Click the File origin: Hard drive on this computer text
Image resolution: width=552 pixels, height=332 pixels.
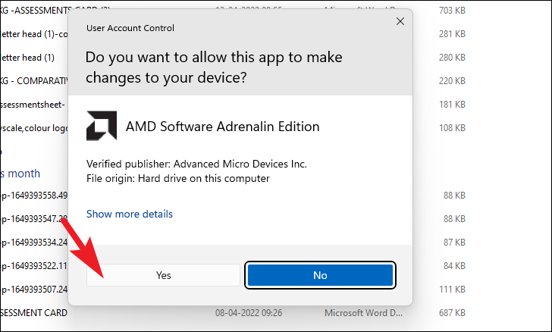(x=177, y=178)
